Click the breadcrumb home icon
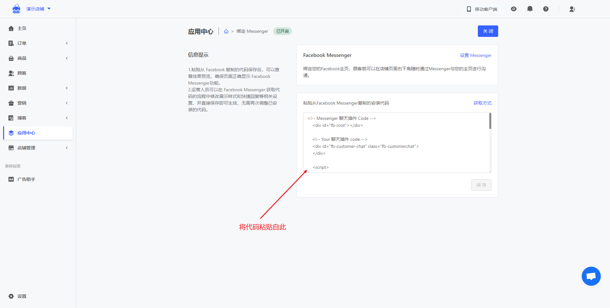The width and height of the screenshot is (610, 308). coord(226,31)
